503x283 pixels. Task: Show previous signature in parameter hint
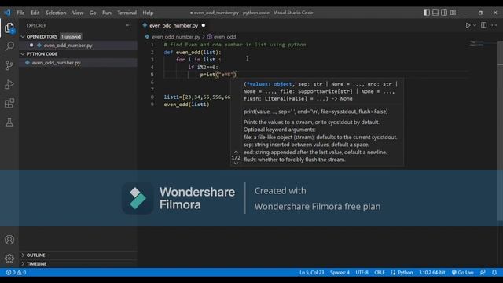(x=236, y=152)
